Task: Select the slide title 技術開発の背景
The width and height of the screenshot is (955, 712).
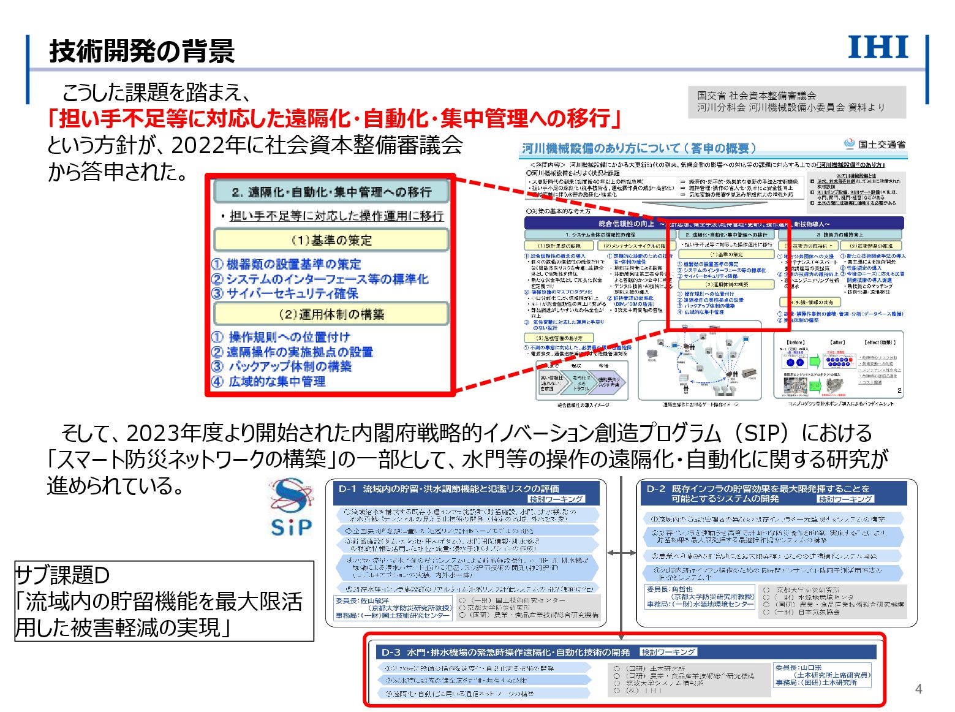Action: [x=142, y=51]
